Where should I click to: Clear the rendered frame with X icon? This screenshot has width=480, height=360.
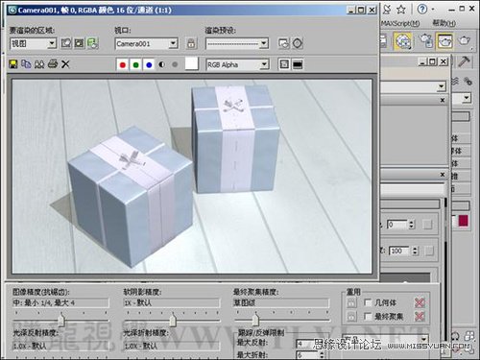click(65, 64)
